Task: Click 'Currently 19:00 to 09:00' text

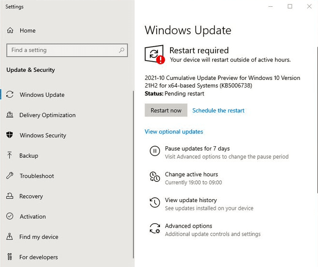Action: pyautogui.click(x=193, y=182)
